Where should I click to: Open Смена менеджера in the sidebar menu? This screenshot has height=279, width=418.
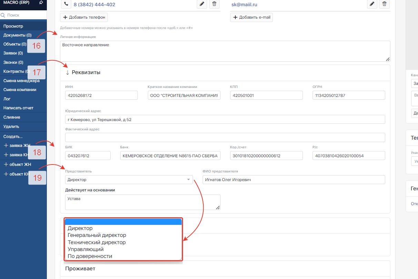(21, 81)
